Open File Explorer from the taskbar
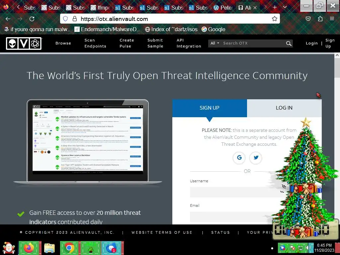This screenshot has height=255, width=340. pos(50,248)
